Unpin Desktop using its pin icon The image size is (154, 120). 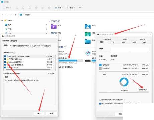click(x=46, y=25)
